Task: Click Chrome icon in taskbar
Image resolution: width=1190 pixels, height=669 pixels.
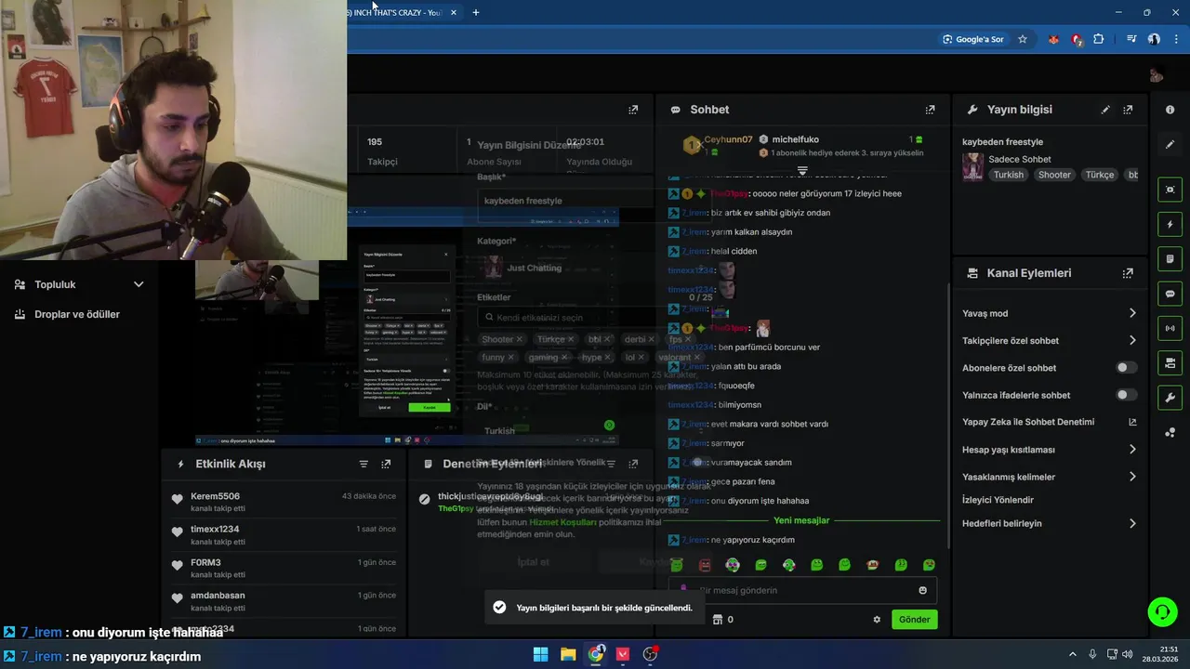Action: pos(596,654)
